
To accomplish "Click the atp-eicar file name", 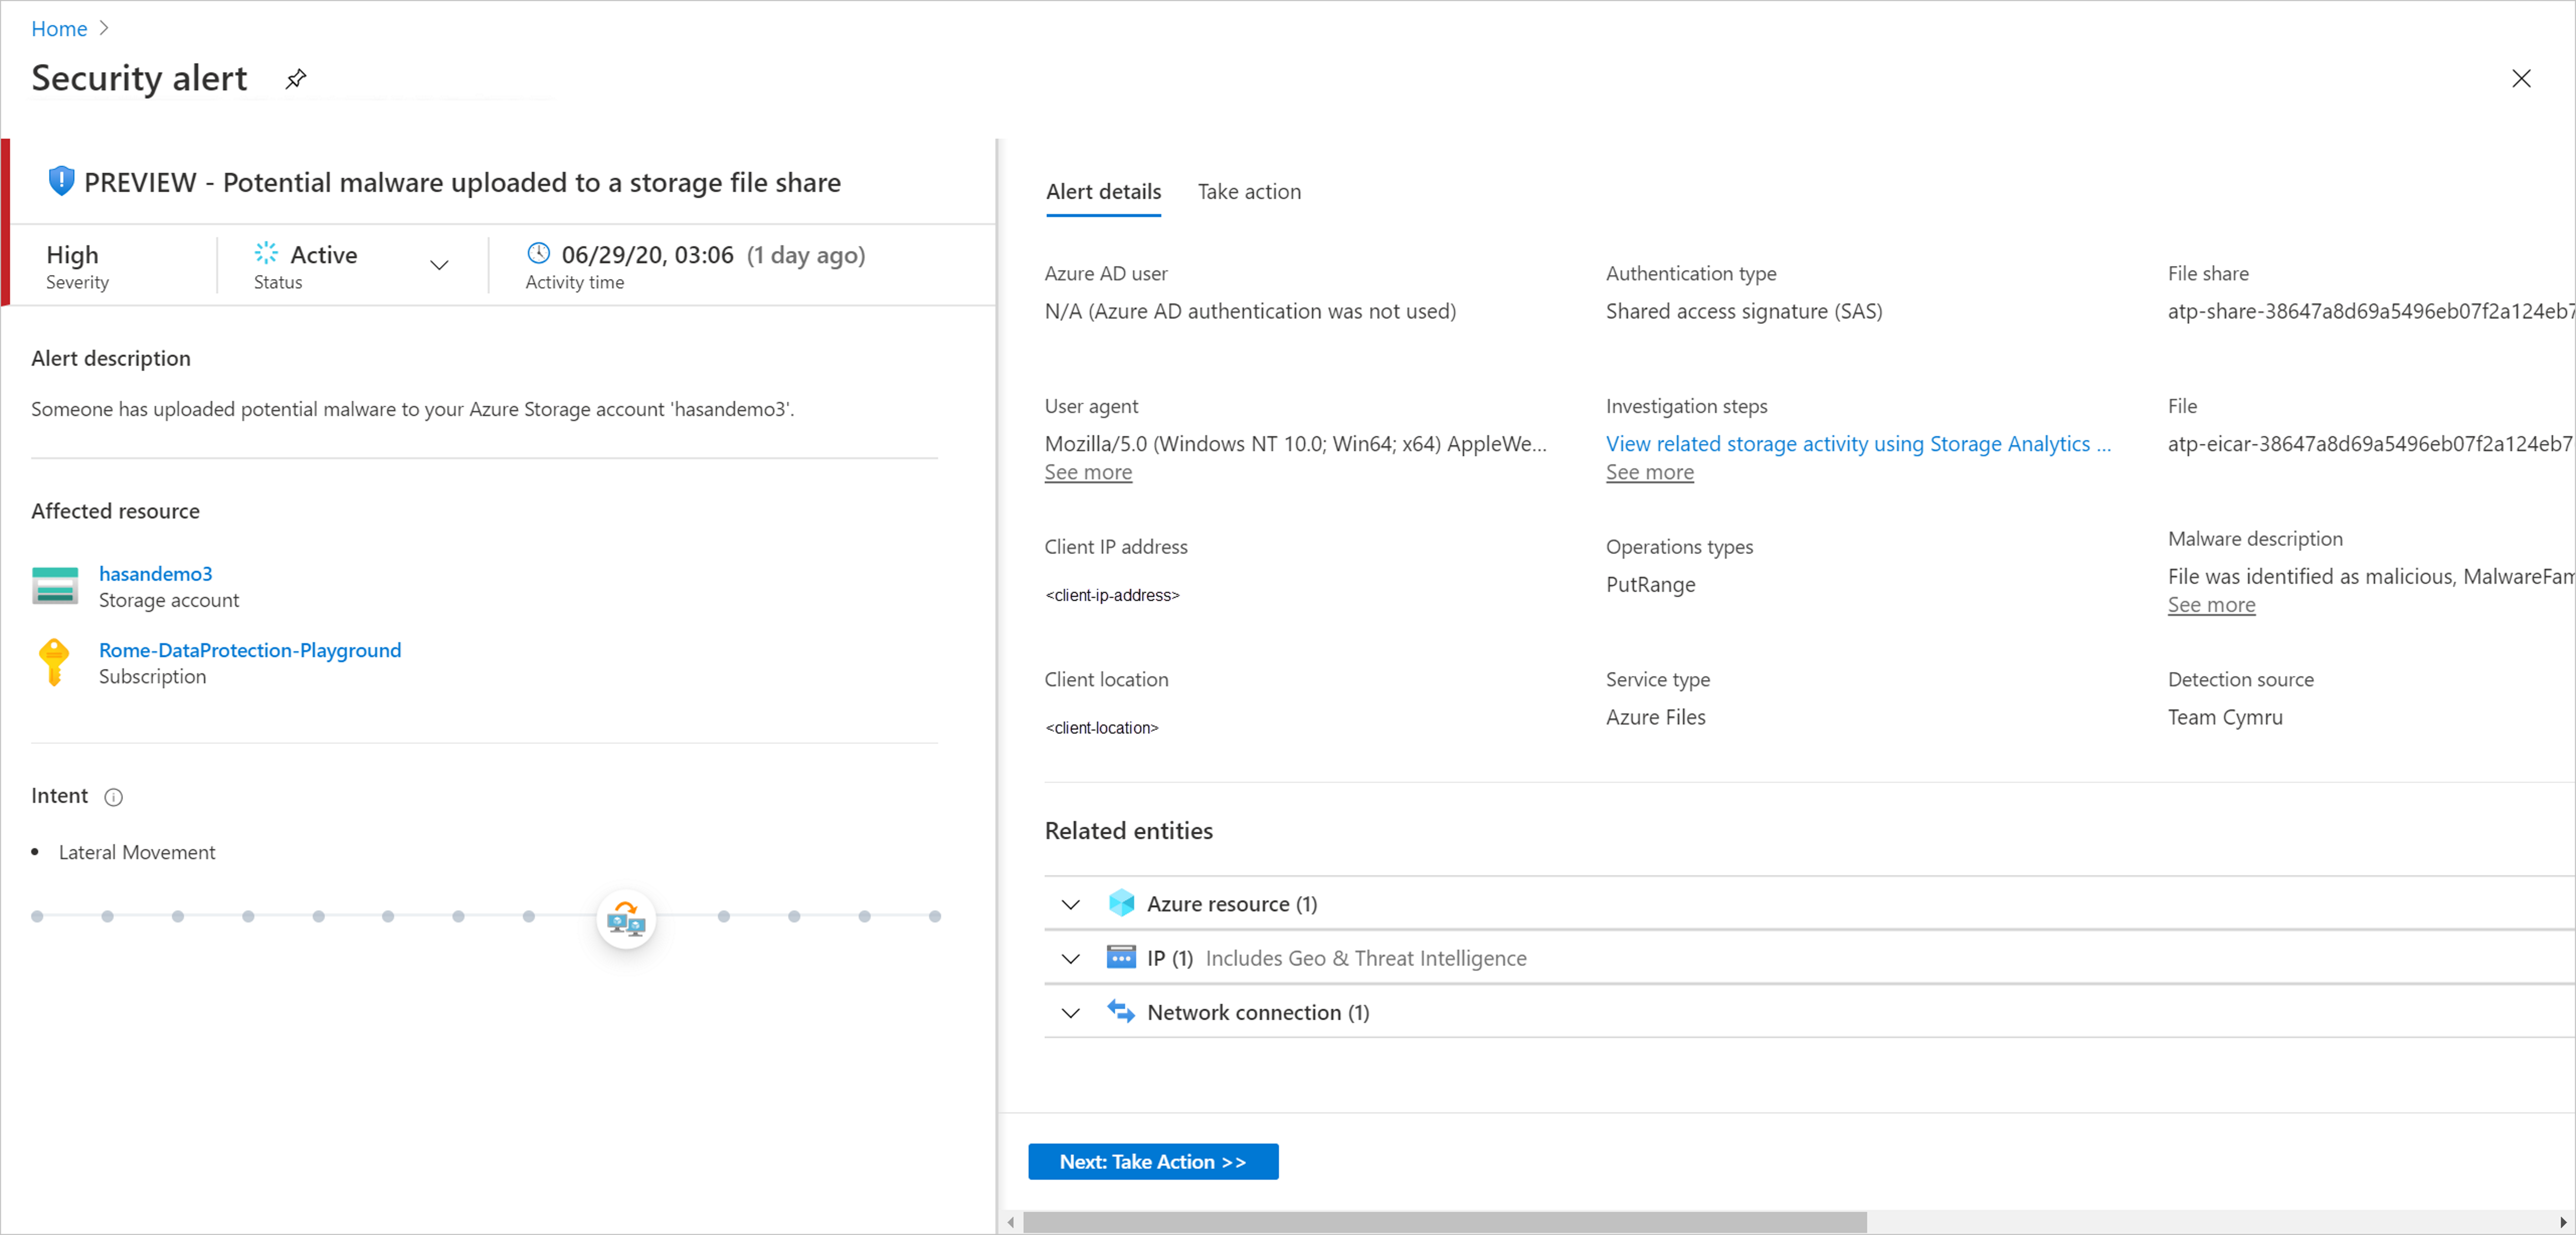I will coord(2370,444).
